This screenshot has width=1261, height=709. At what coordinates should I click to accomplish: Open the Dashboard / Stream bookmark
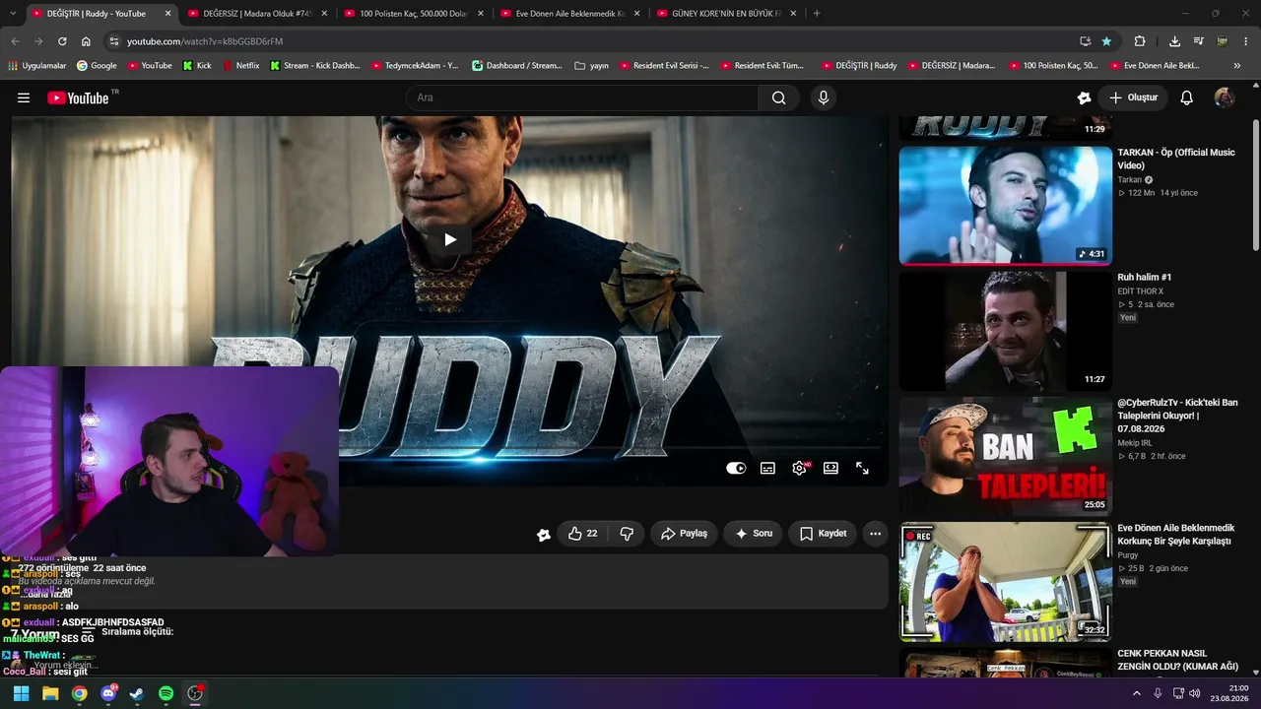(x=517, y=65)
